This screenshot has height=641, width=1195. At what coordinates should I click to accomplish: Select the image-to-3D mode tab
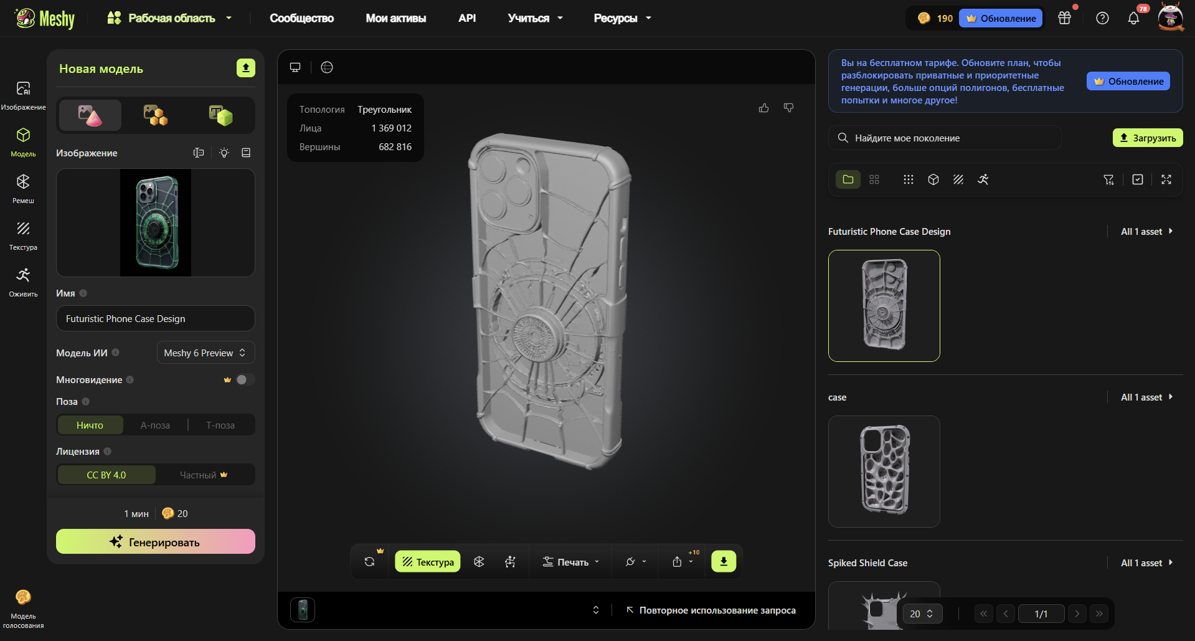(90, 115)
